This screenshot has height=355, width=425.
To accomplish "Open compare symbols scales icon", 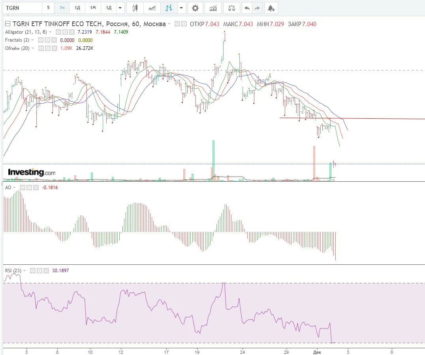I will pos(232,8).
